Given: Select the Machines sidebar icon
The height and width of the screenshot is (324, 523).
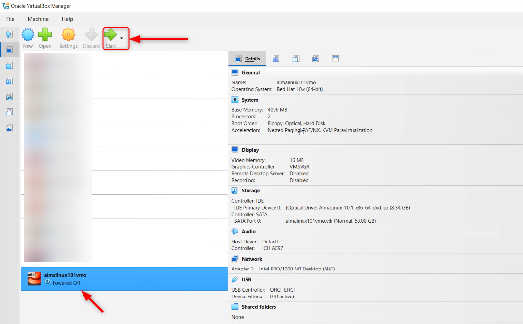Looking at the screenshot, I should coord(10,50).
